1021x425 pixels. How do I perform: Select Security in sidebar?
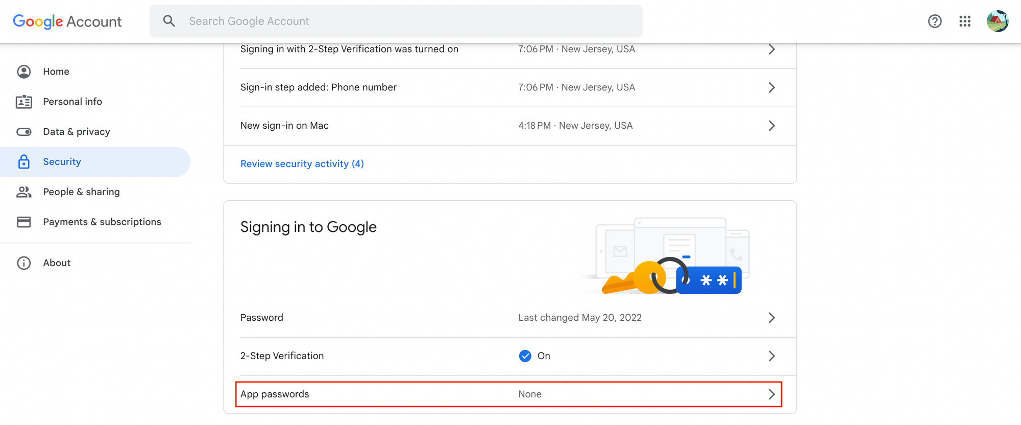coord(95,162)
